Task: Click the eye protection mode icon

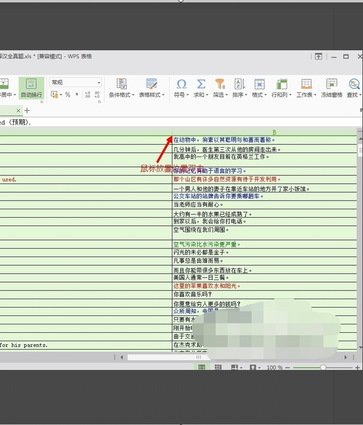Action: [253, 368]
